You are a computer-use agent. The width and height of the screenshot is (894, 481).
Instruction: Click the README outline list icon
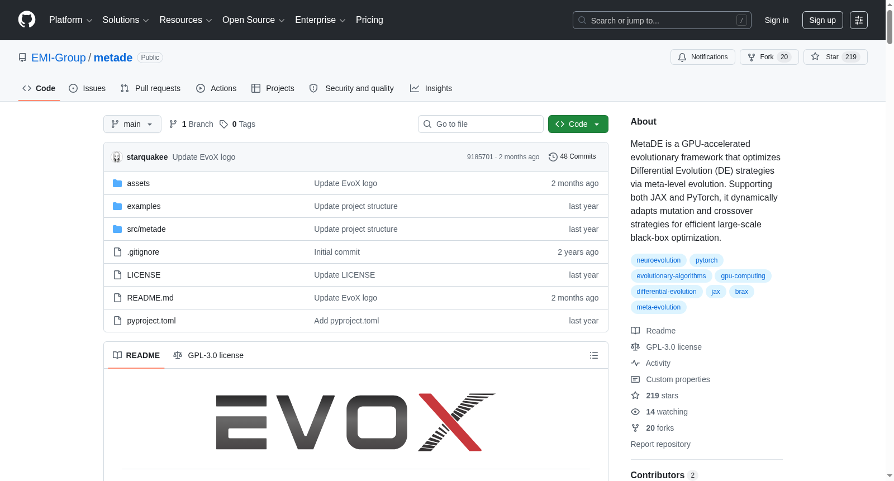coord(594,355)
